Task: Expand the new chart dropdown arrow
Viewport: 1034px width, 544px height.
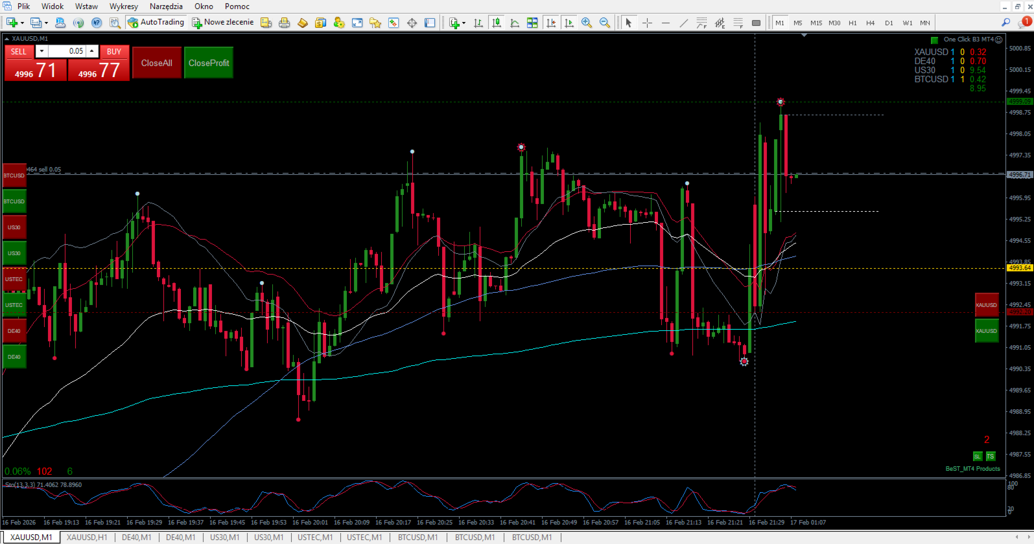Action: coord(22,23)
